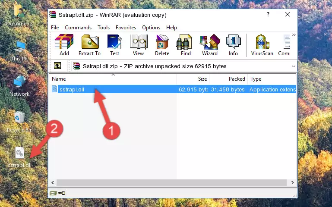Open the Tools menu

click(104, 28)
